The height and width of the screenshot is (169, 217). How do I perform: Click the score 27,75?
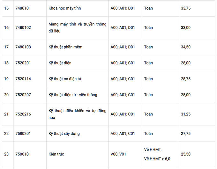click(186, 134)
